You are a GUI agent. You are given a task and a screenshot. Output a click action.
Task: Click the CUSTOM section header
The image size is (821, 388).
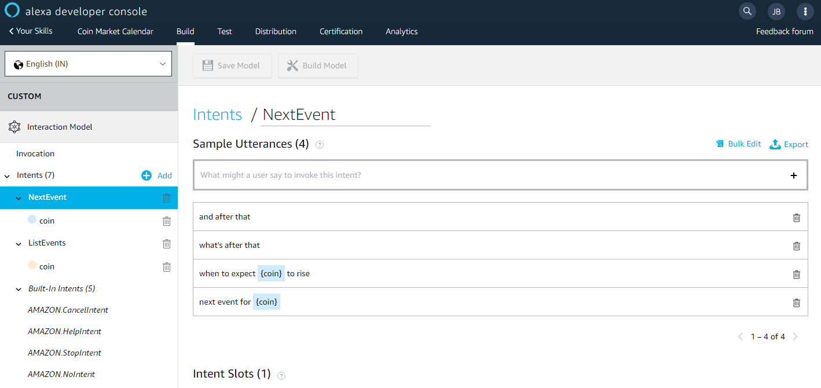[x=89, y=96]
